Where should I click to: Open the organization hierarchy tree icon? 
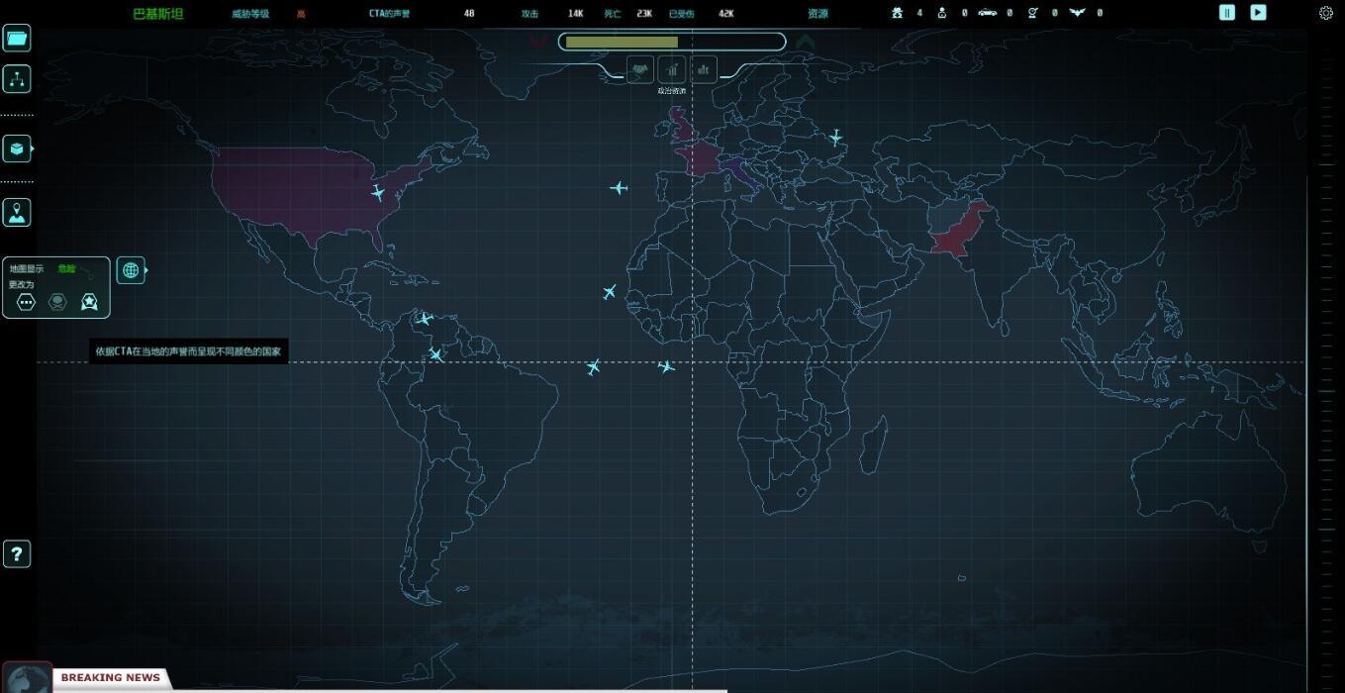17,80
